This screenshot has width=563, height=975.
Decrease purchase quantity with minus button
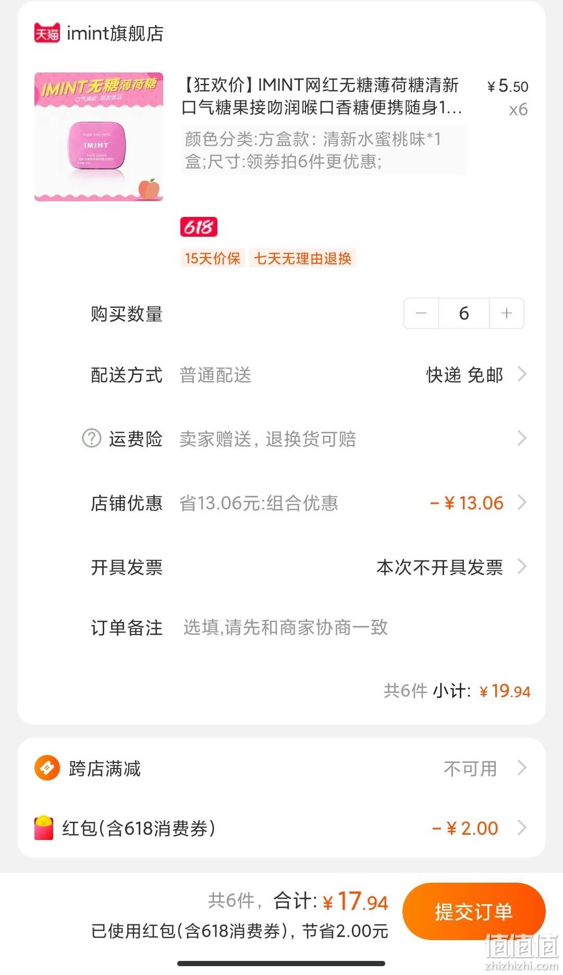(x=421, y=313)
